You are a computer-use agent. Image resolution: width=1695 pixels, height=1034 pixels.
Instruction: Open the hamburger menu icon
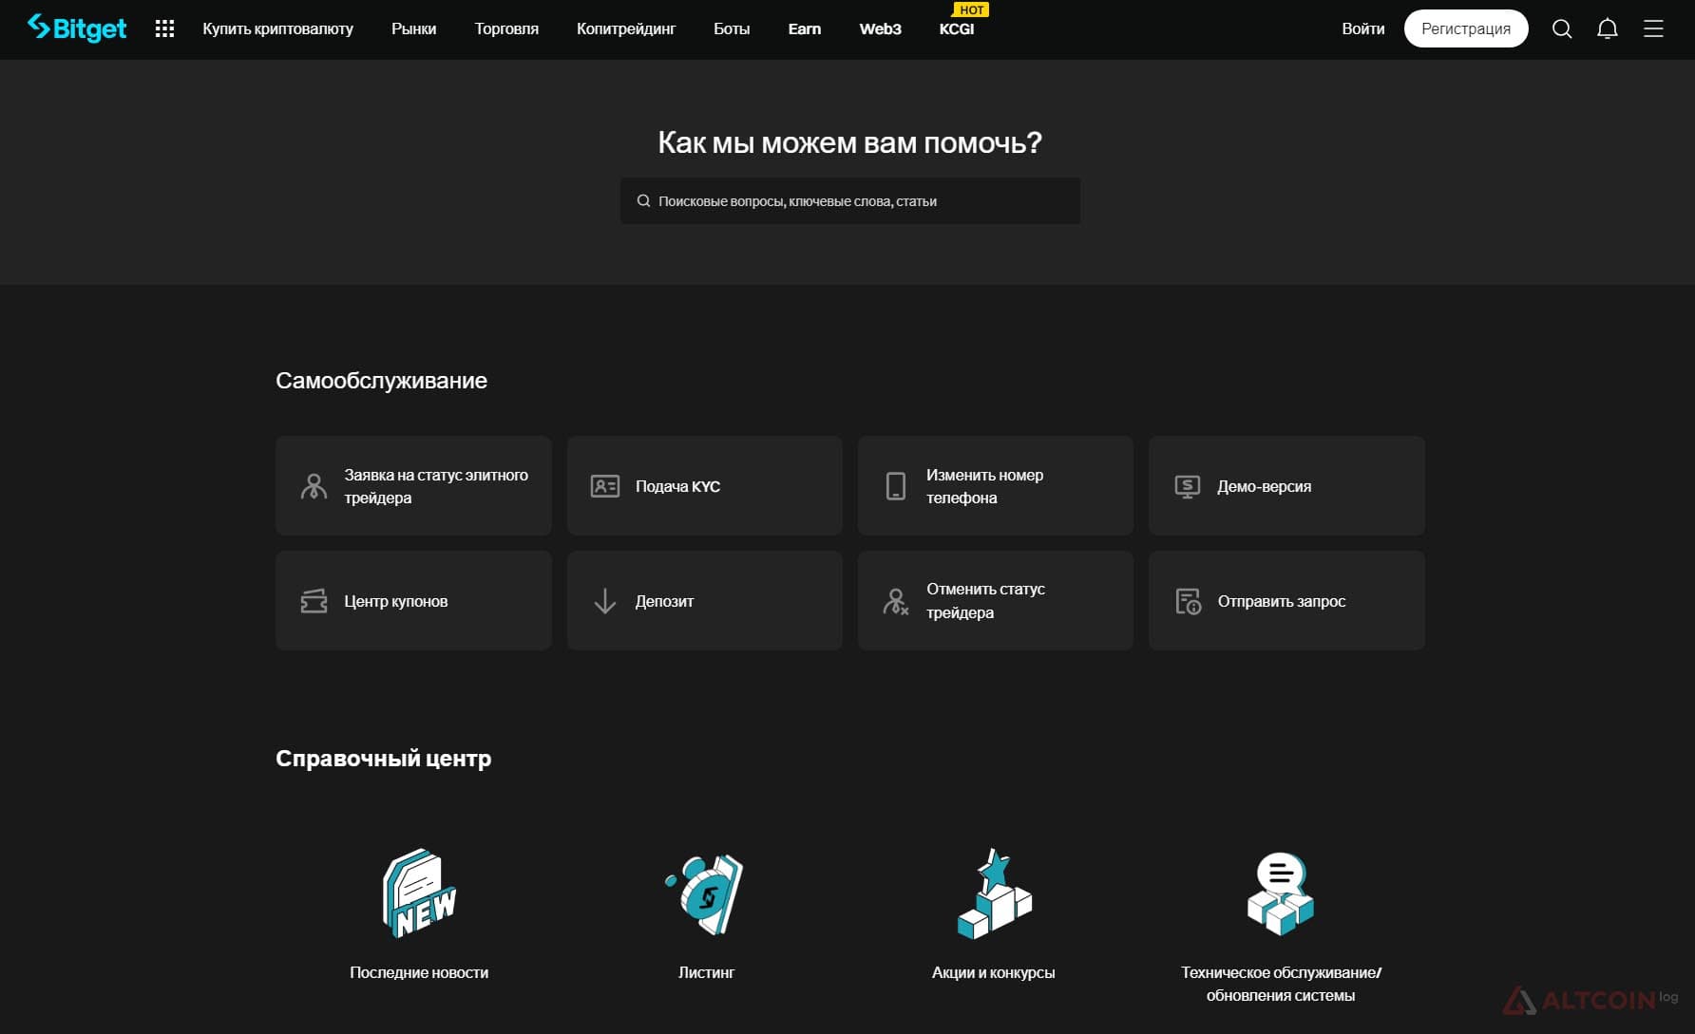tap(1653, 28)
